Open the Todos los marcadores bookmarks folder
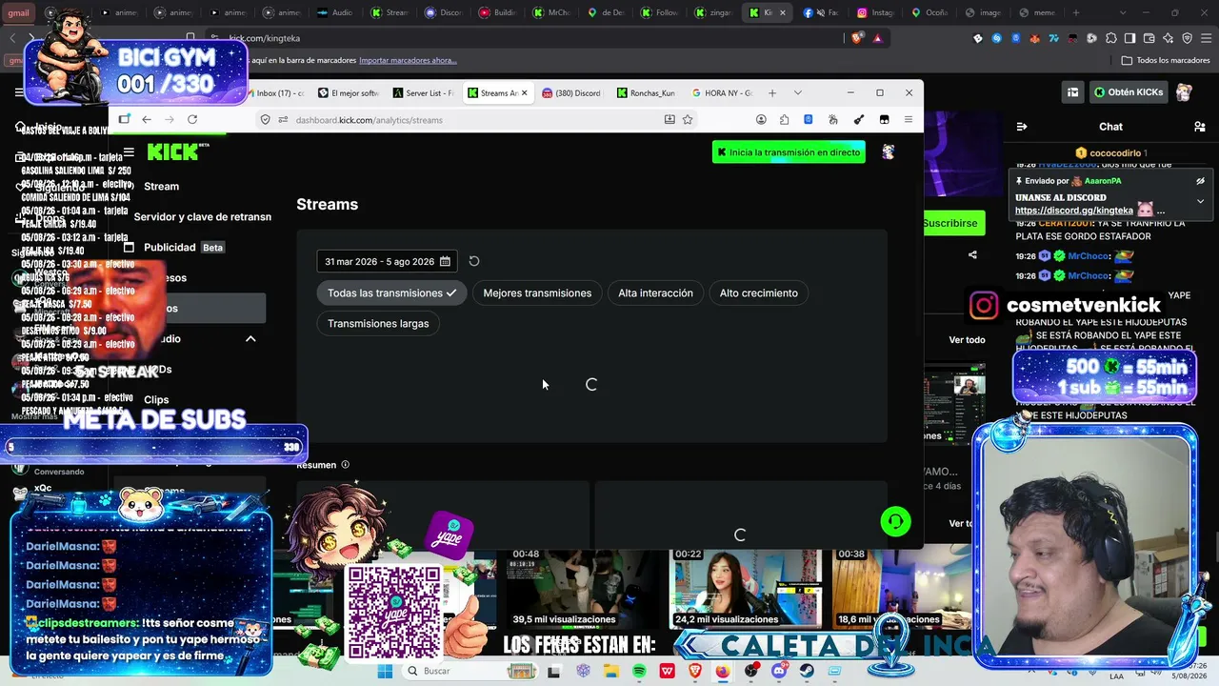The width and height of the screenshot is (1219, 686). coord(1166,60)
